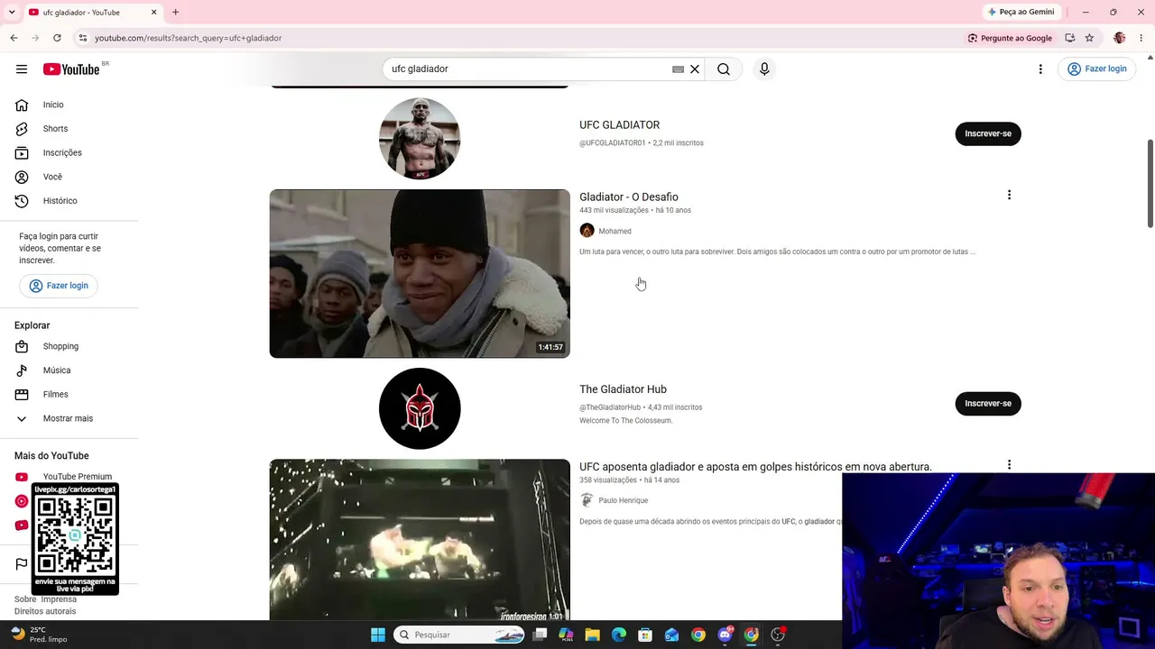Open The Gladiator Hub channel title
The width and height of the screenshot is (1155, 649).
[623, 389]
